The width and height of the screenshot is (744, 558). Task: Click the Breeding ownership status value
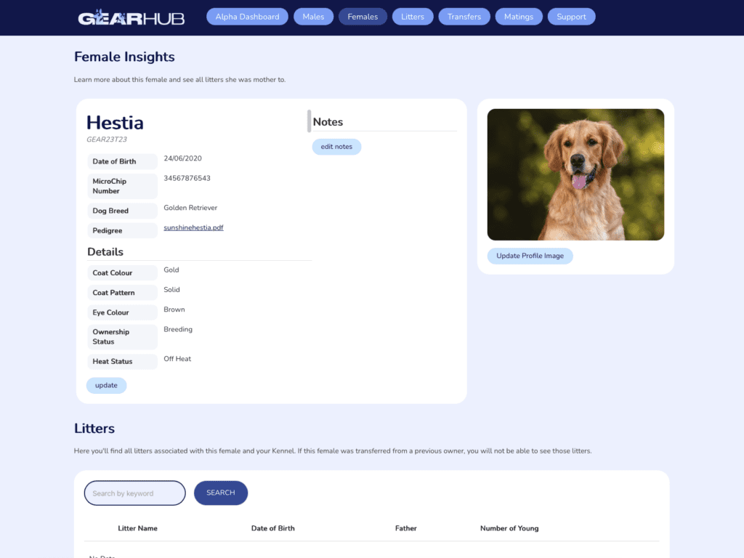[x=178, y=329]
